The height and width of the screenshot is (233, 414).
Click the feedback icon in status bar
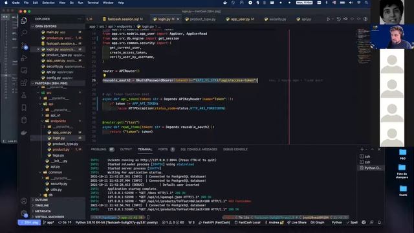371,223
